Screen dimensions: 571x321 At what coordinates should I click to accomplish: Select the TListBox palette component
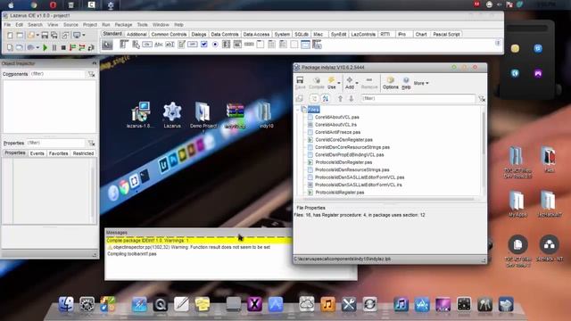point(226,45)
